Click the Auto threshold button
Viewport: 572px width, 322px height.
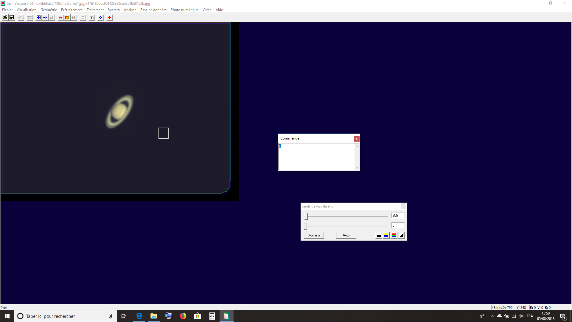pos(346,235)
